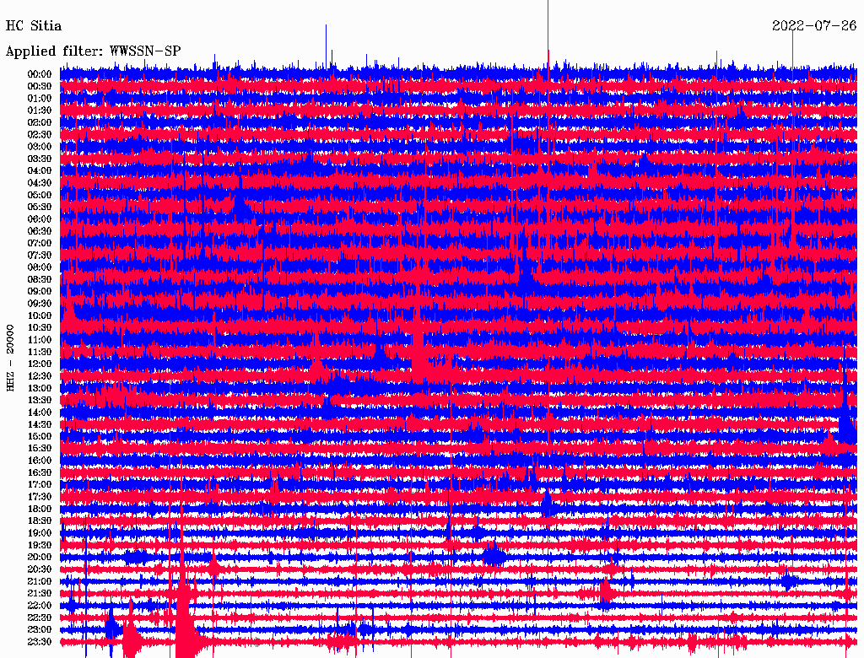864x658 pixels.
Task: Select the 14:00 time label
Action: point(40,413)
